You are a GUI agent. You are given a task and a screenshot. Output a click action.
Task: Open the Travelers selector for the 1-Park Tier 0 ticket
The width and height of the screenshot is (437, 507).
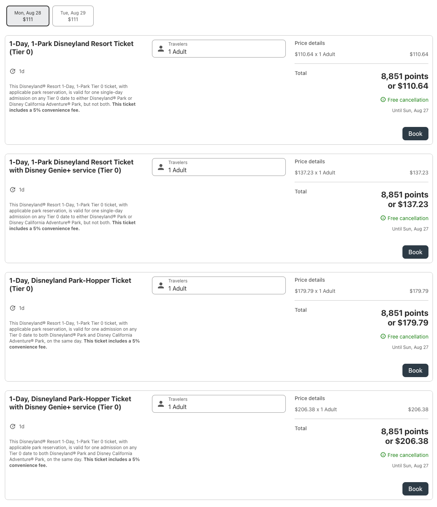coord(219,49)
